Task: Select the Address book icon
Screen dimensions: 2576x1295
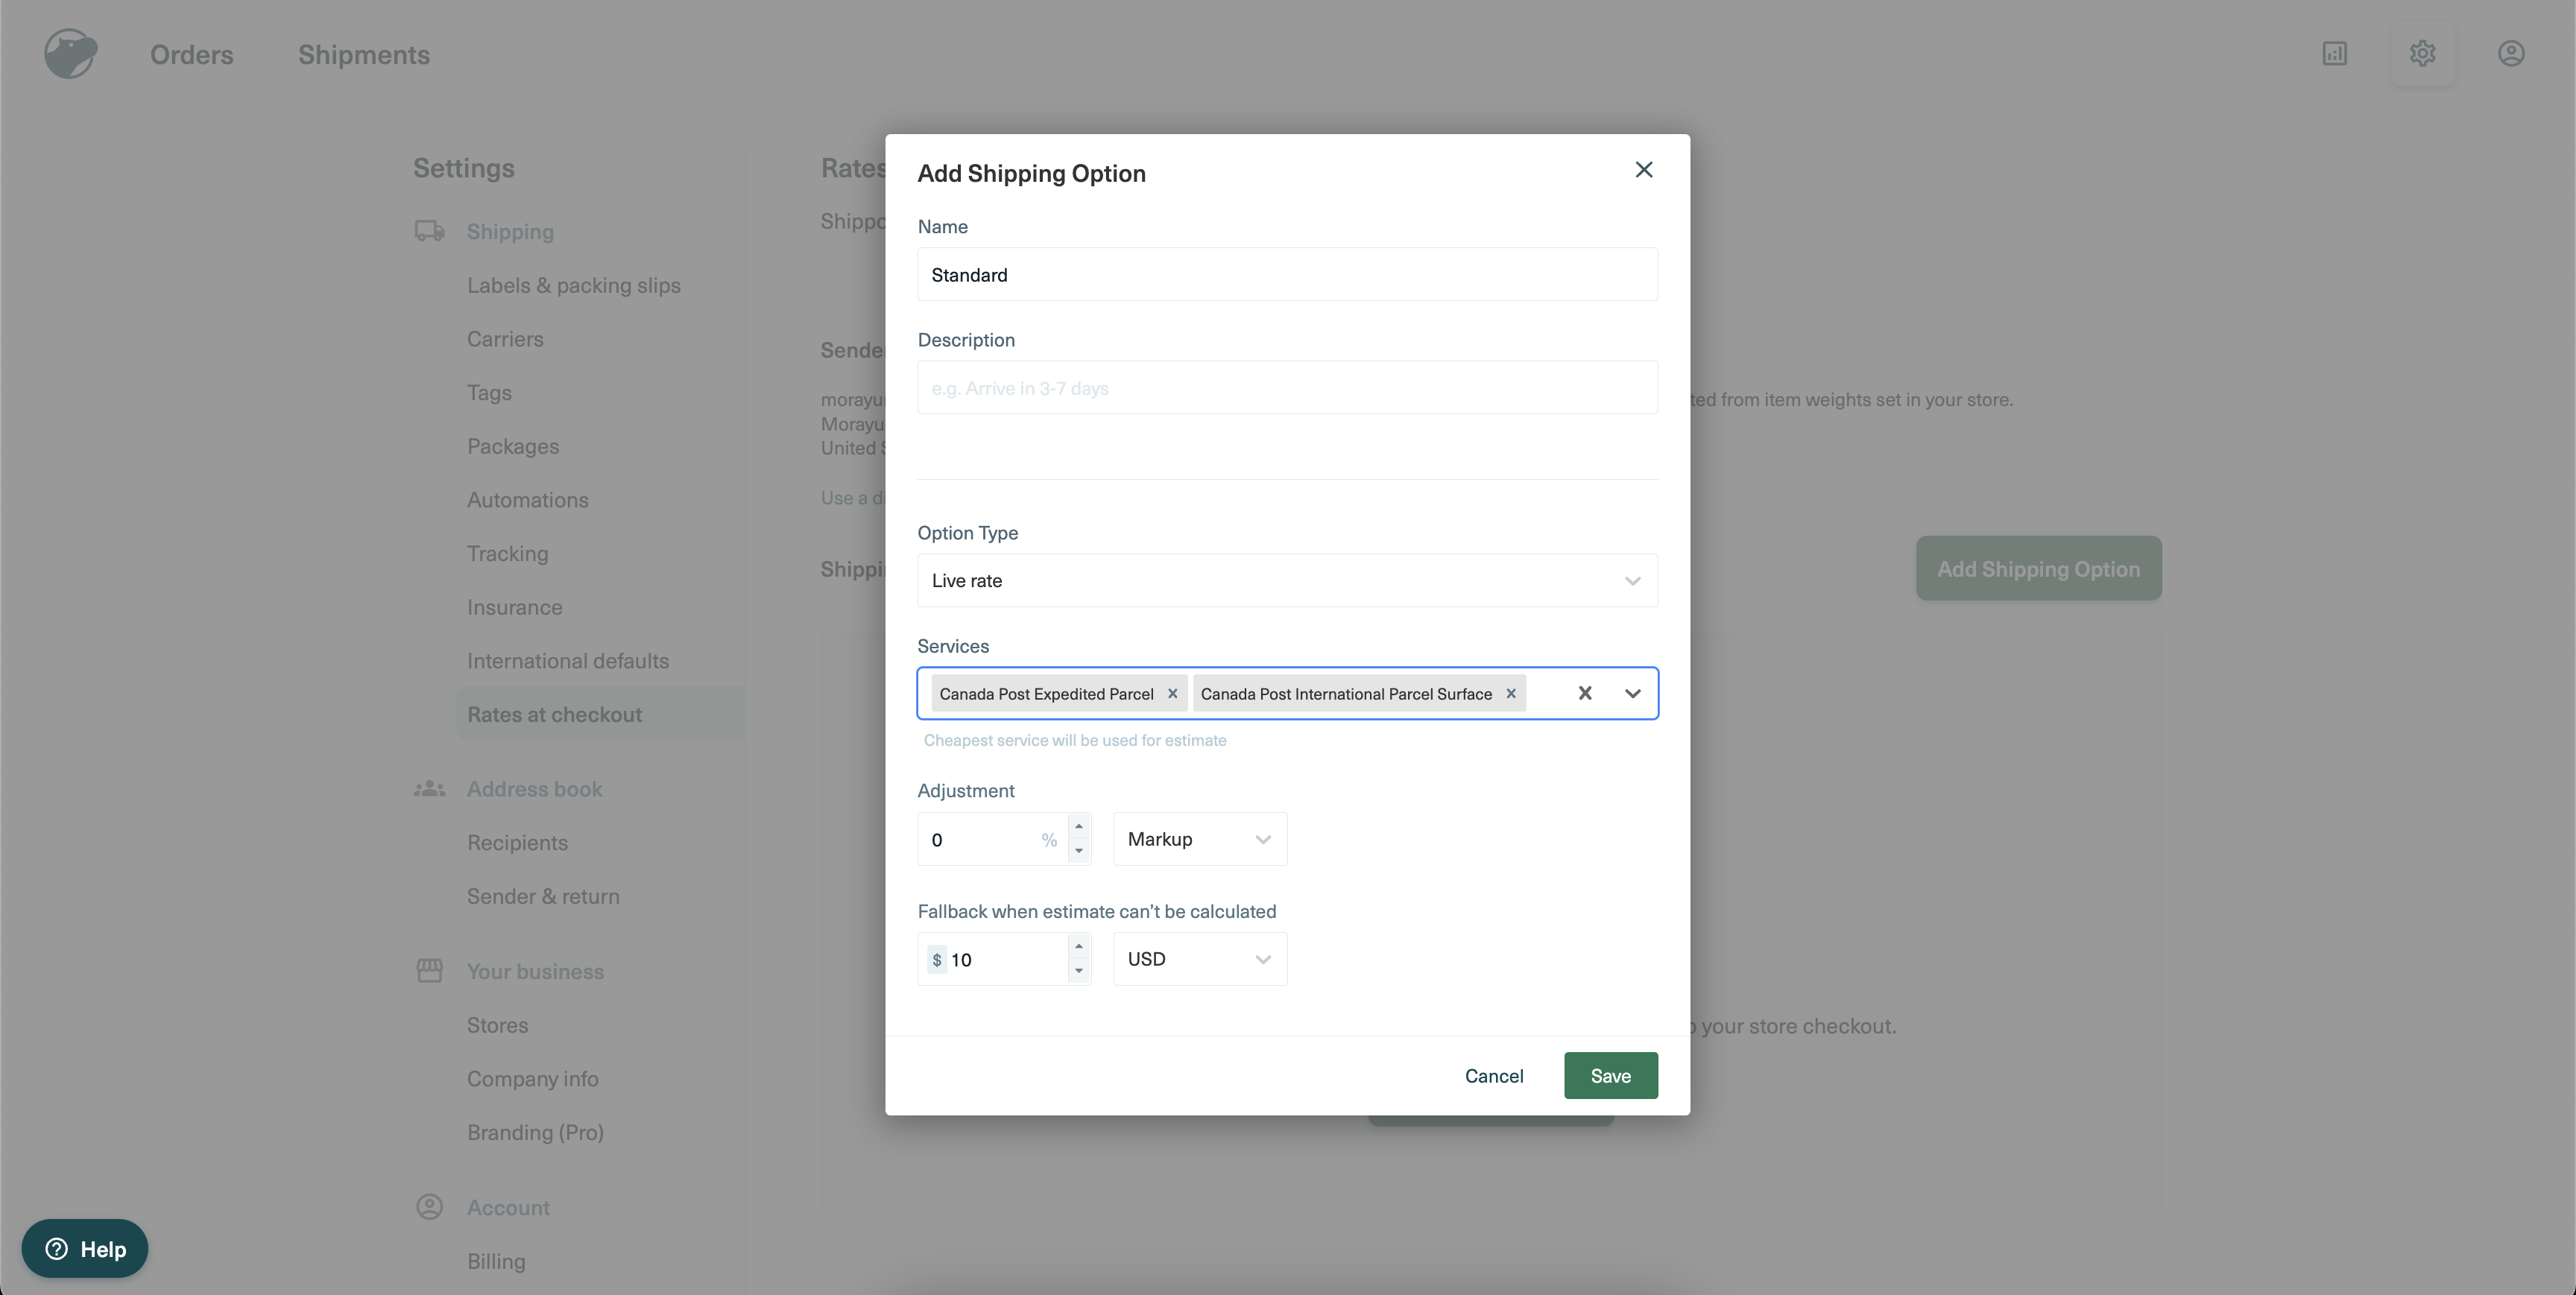Action: tap(430, 788)
